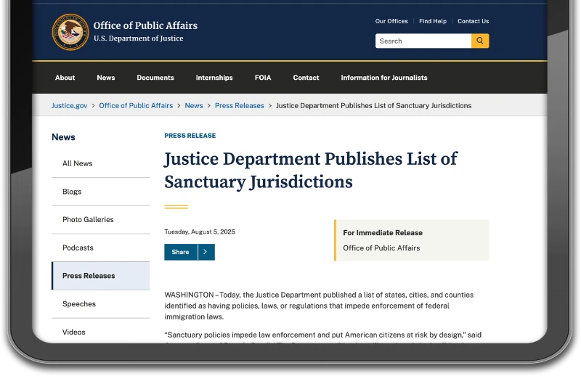Click the For Immediate Release text

coord(383,232)
